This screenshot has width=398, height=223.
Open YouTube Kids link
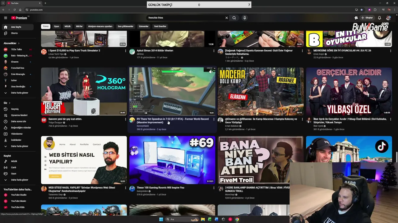pyautogui.click(x=17, y=207)
